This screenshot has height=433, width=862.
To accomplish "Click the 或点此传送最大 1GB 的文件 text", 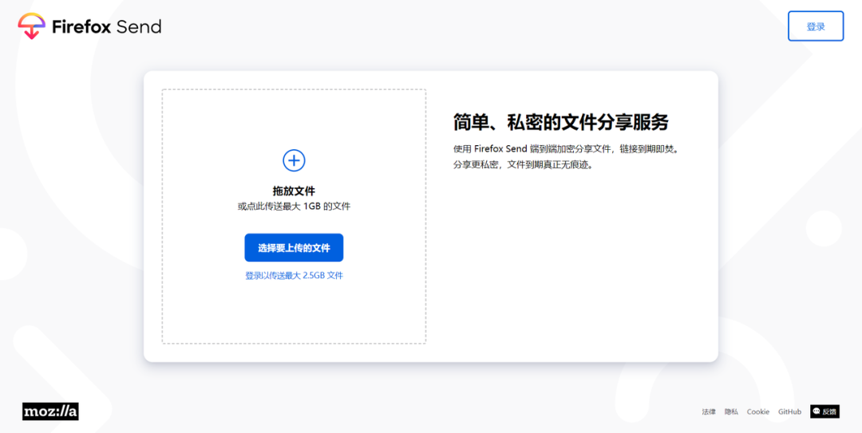I will pyautogui.click(x=294, y=207).
